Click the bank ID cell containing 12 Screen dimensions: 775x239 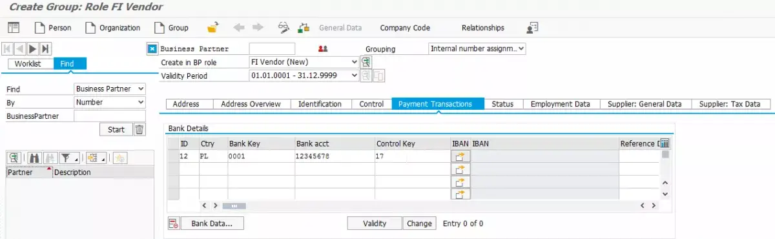tap(189, 156)
